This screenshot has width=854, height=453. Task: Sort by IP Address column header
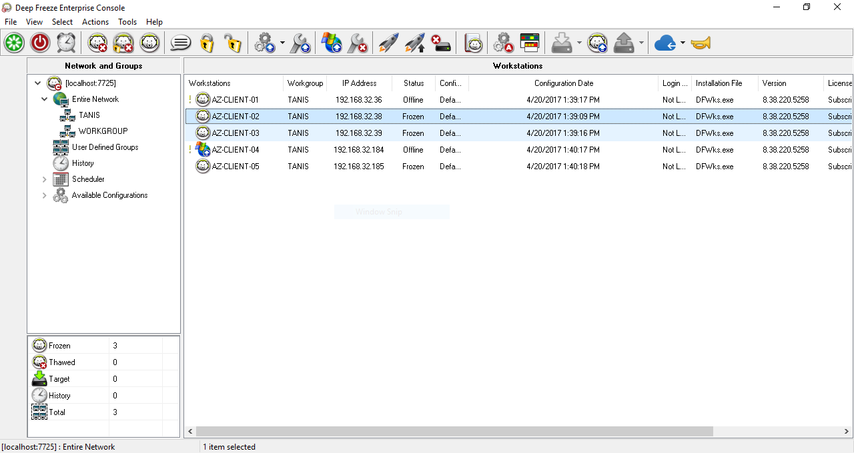click(360, 83)
